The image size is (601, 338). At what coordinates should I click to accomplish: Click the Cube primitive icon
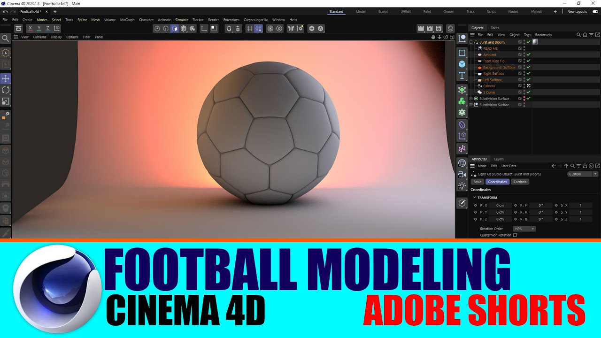click(x=462, y=64)
